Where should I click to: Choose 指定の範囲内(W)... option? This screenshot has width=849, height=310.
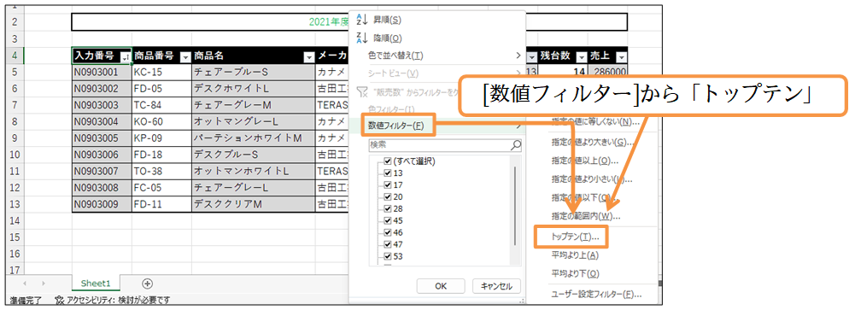(x=586, y=216)
